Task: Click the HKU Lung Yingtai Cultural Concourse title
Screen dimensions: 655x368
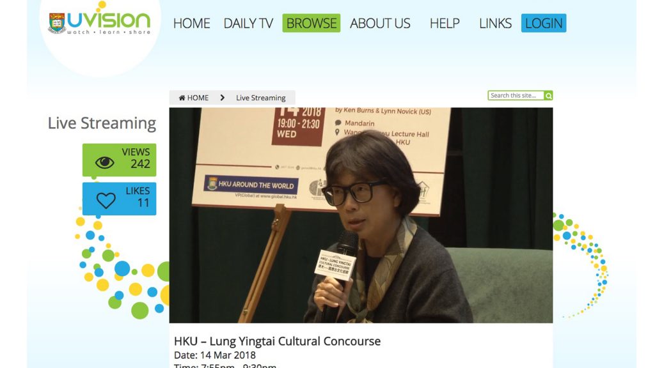Action: (278, 341)
